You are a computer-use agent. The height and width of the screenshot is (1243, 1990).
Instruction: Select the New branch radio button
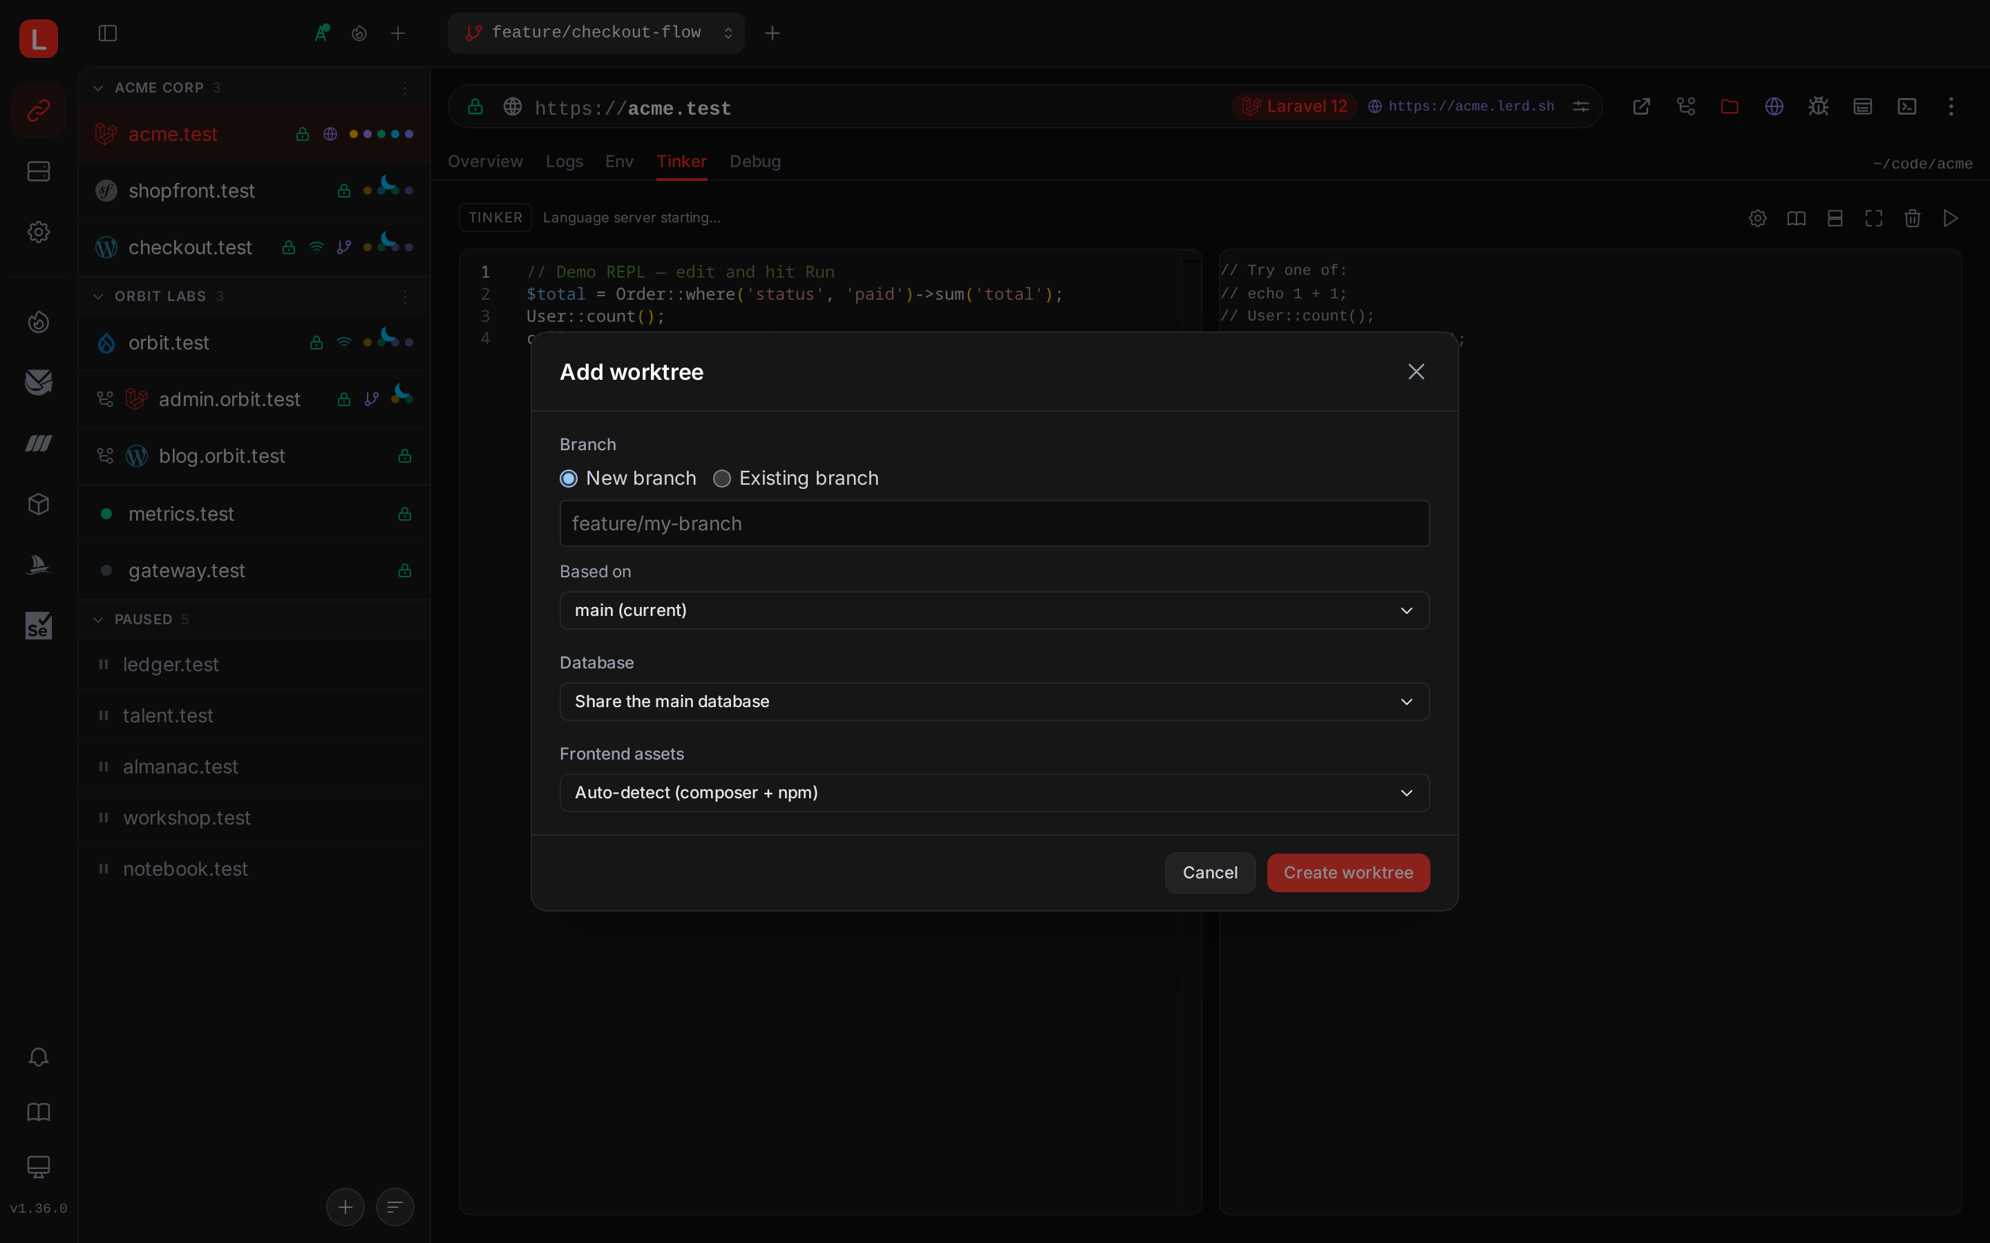tap(568, 479)
